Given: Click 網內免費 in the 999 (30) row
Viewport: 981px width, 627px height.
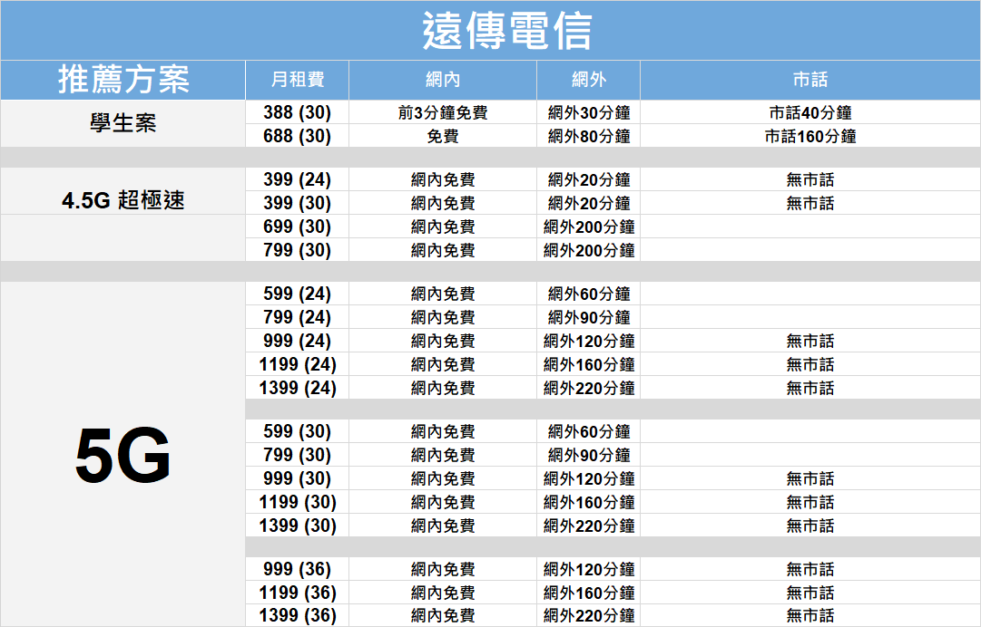Looking at the screenshot, I should click(443, 478).
